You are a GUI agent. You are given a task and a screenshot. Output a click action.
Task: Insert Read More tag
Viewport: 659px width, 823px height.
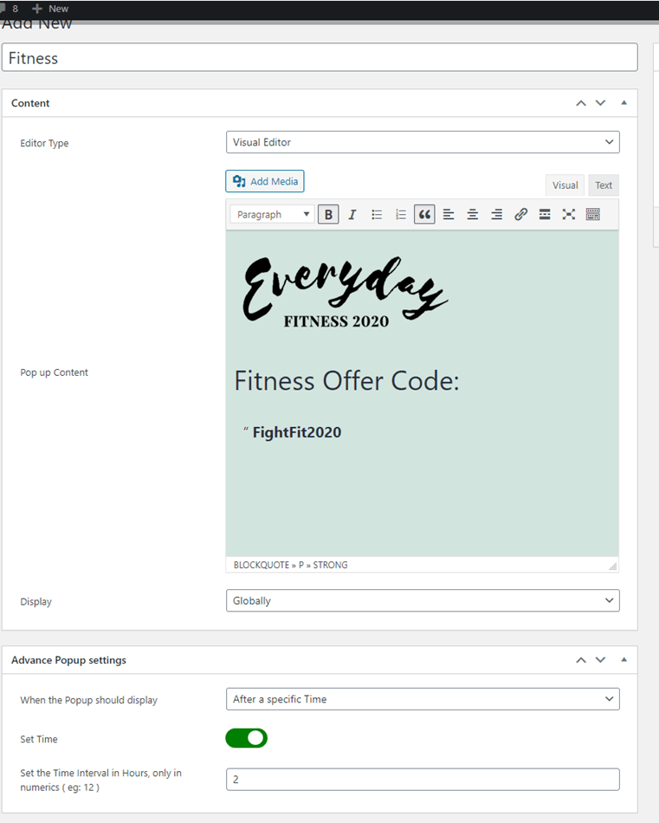(545, 214)
